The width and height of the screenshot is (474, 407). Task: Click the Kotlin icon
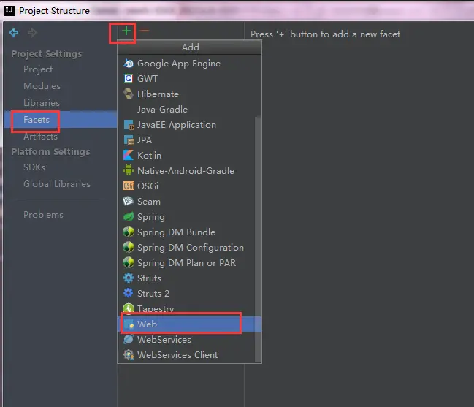pyautogui.click(x=129, y=156)
